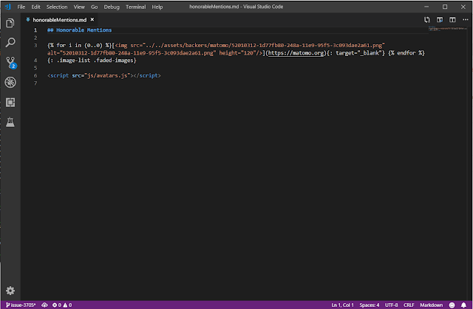Change end of line sequence via CRLF
The width and height of the screenshot is (473, 309).
(x=409, y=305)
